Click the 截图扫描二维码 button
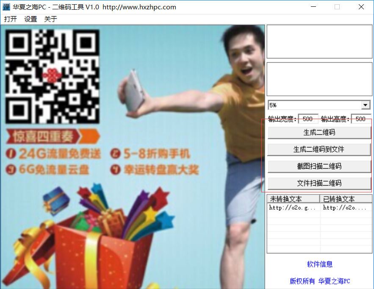 tap(319, 167)
